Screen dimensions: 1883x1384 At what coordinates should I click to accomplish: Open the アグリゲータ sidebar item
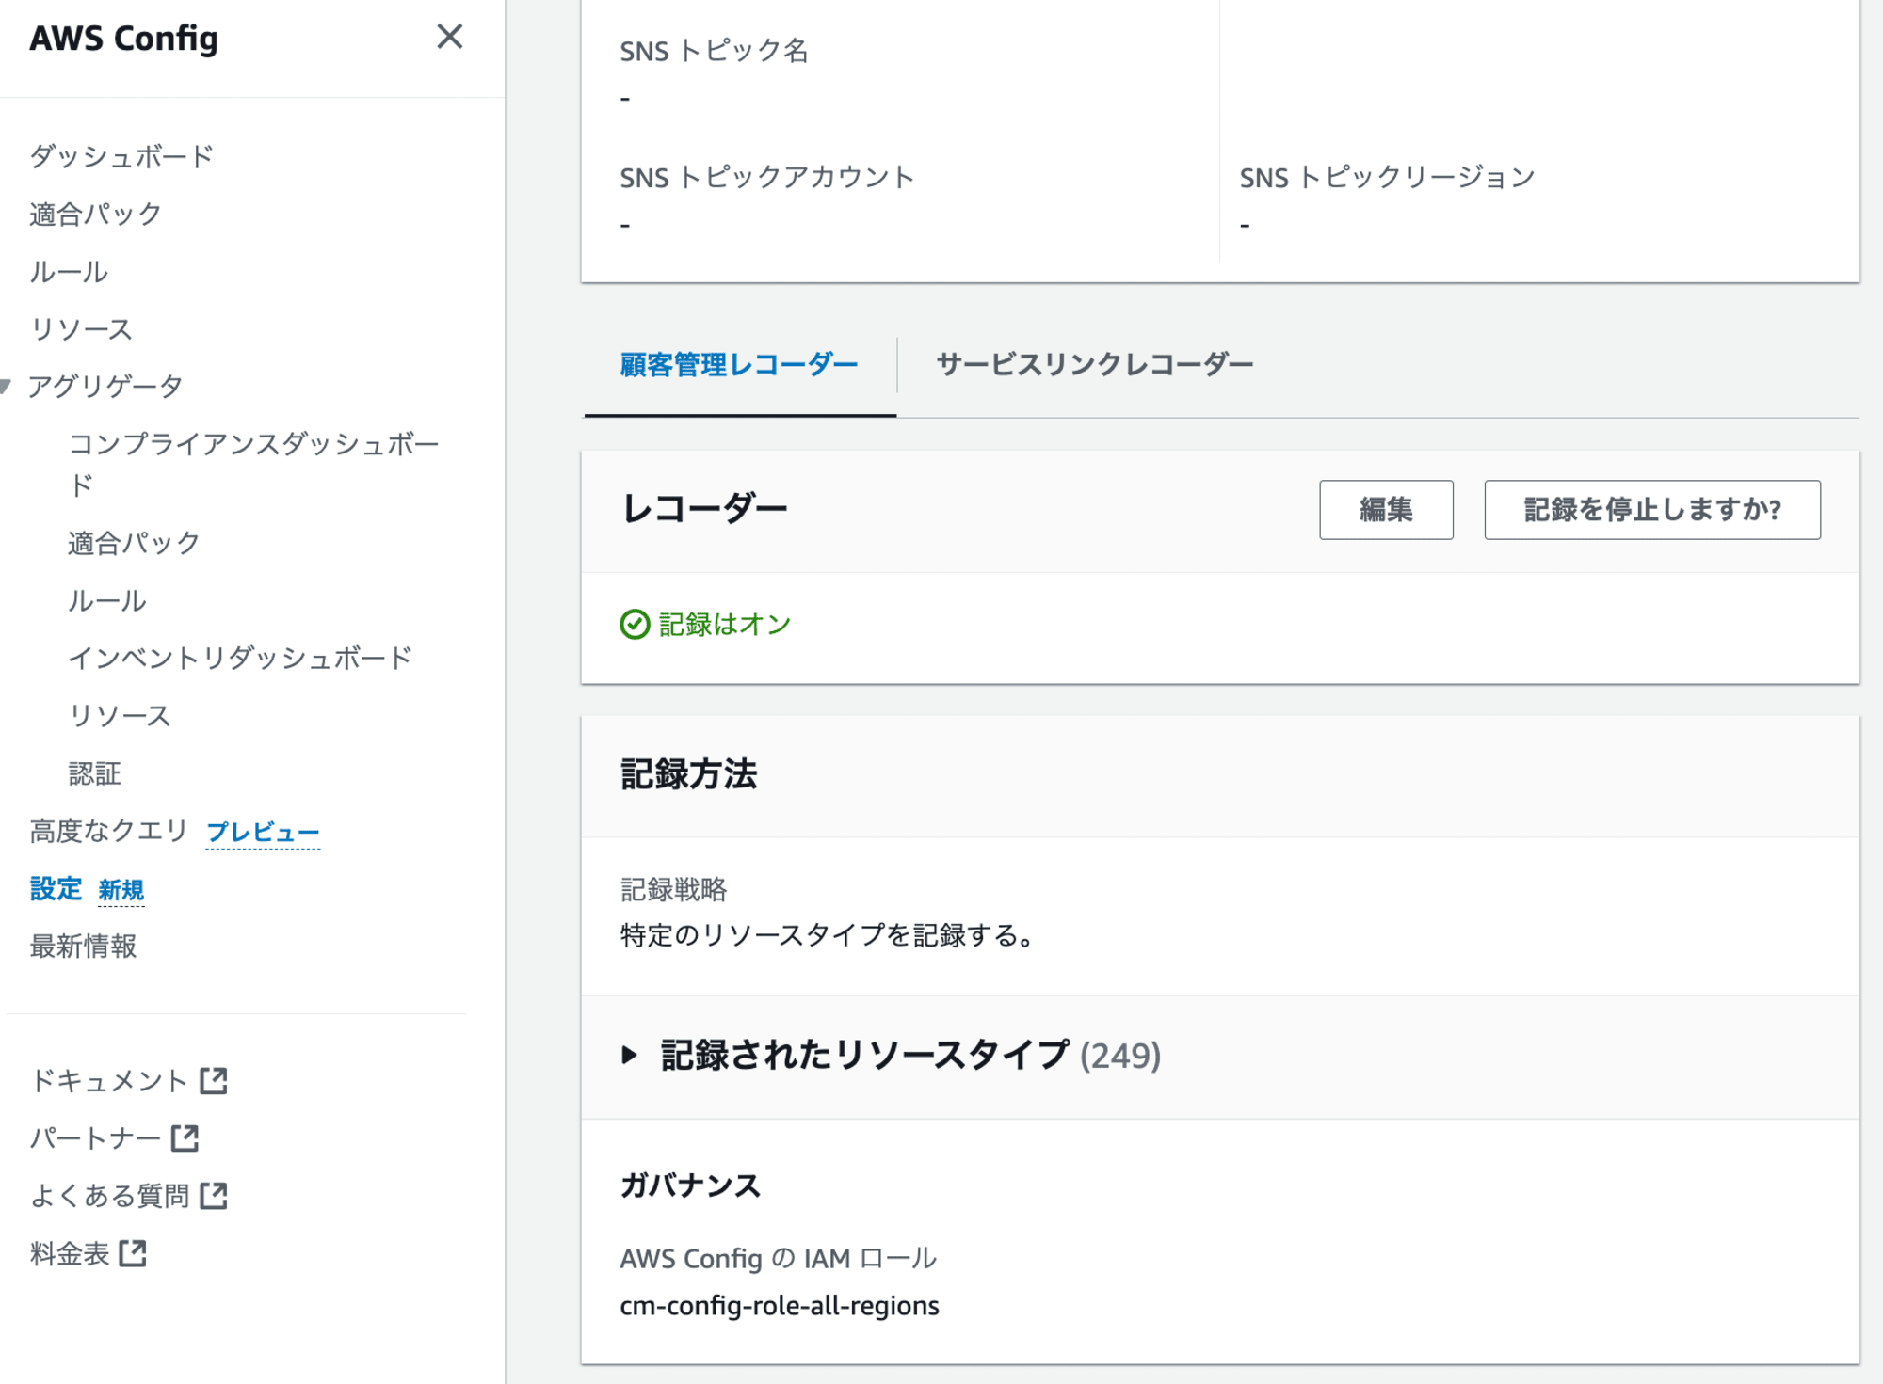(105, 386)
